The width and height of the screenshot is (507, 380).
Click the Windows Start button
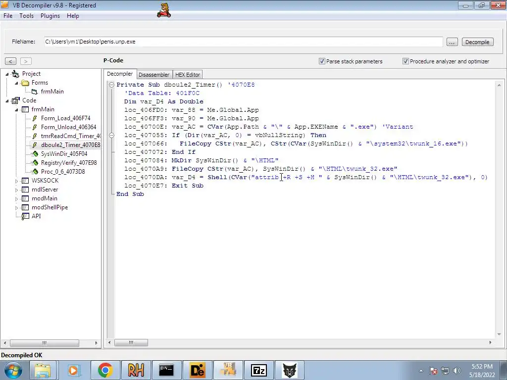coord(13,370)
